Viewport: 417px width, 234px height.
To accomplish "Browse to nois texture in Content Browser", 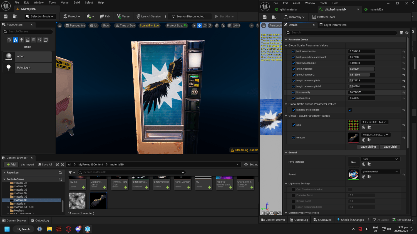I will [x=369, y=127].
